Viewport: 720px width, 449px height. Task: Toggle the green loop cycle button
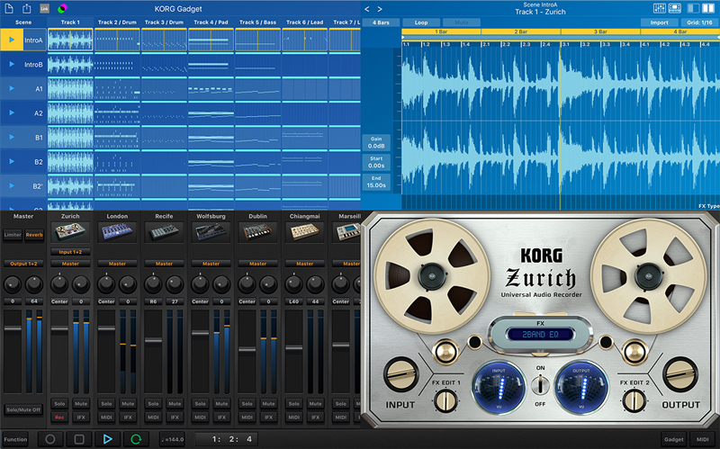tap(136, 439)
